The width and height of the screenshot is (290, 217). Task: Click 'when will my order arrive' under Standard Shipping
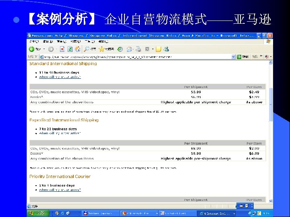tap(60, 77)
